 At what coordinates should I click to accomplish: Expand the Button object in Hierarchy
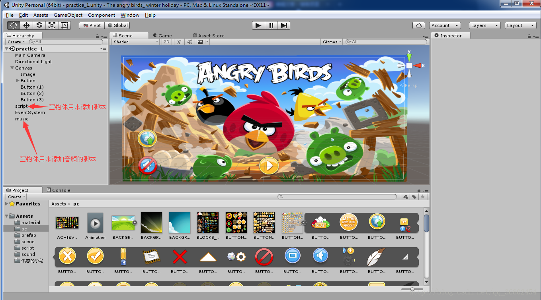tap(18, 81)
